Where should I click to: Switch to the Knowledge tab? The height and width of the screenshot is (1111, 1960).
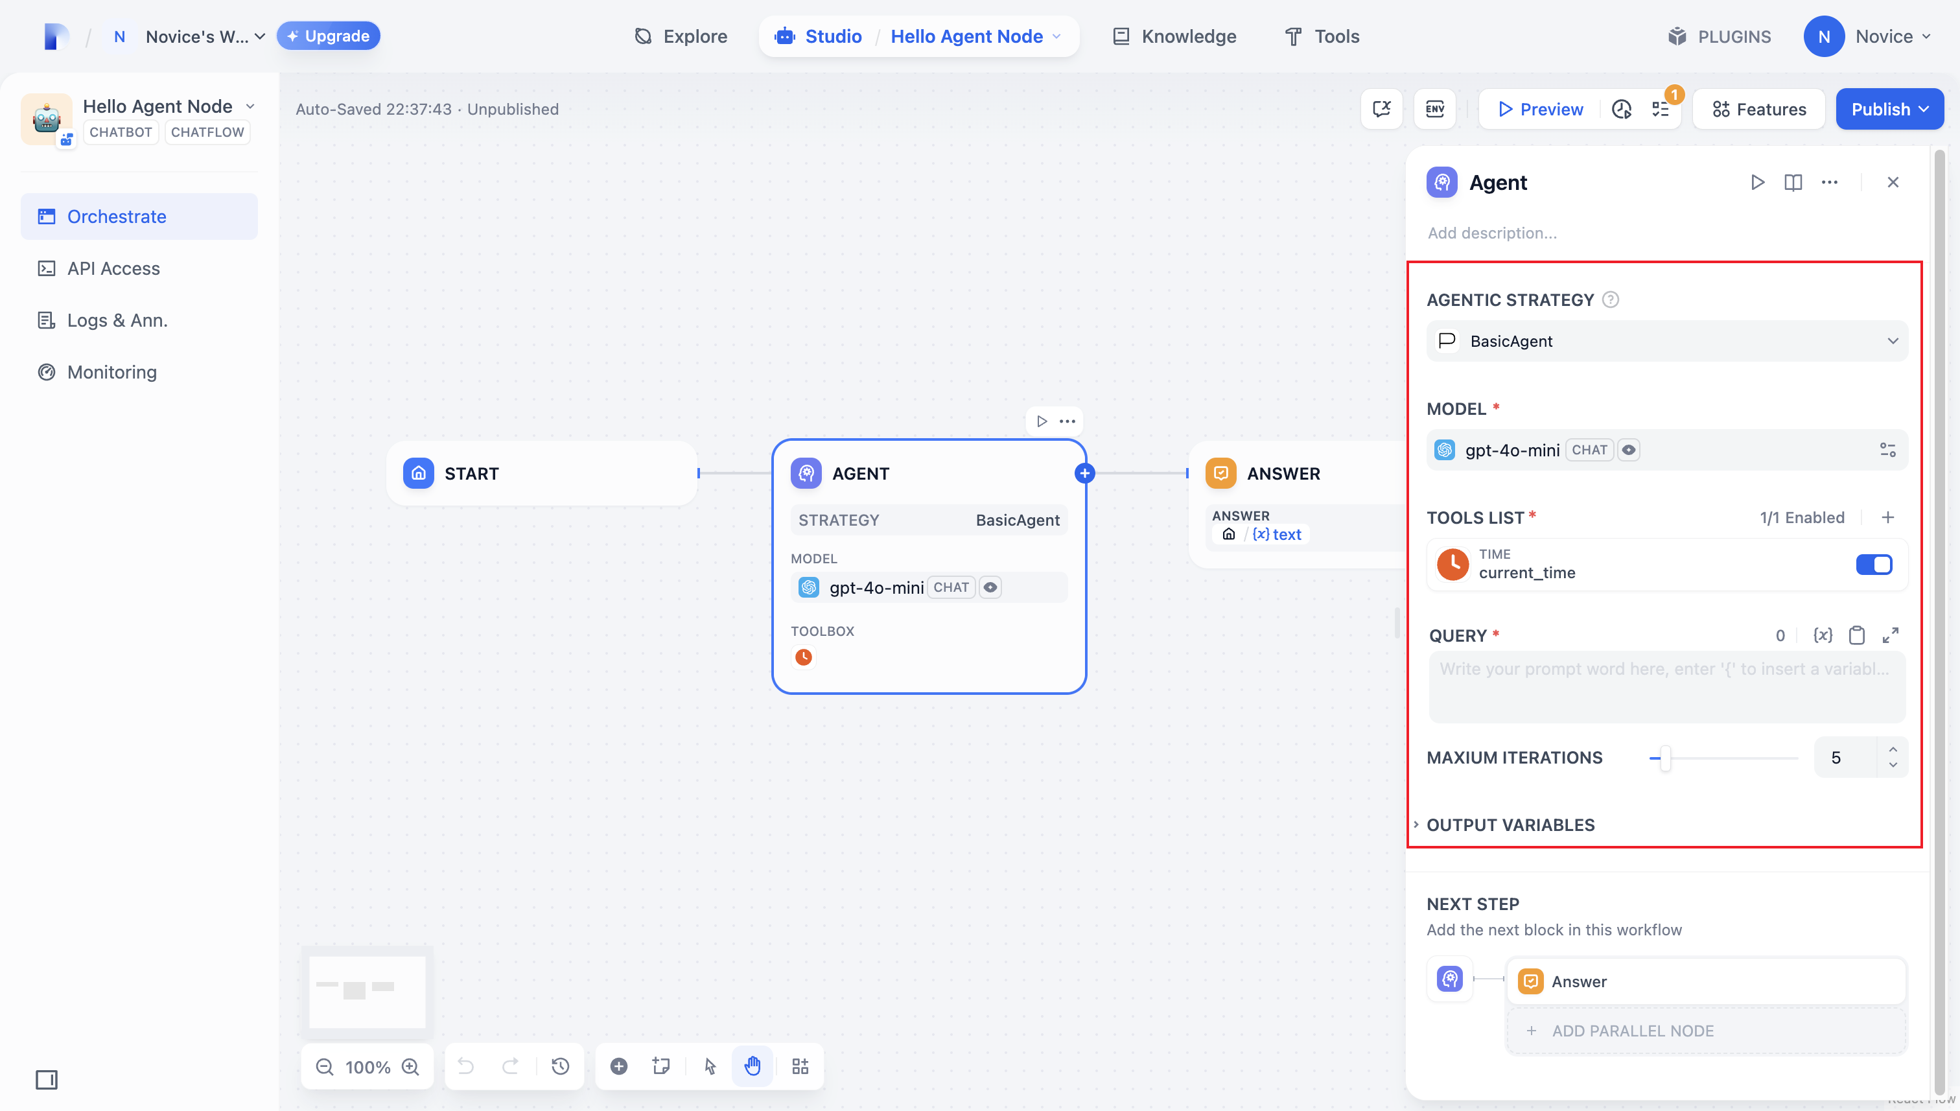[x=1174, y=37]
